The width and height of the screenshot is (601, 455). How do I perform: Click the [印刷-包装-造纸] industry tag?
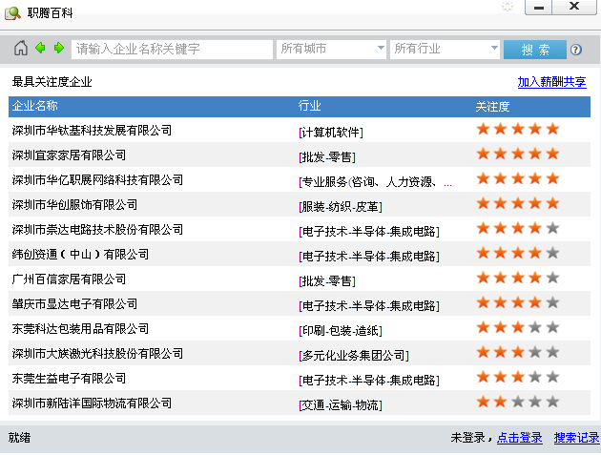(341, 330)
